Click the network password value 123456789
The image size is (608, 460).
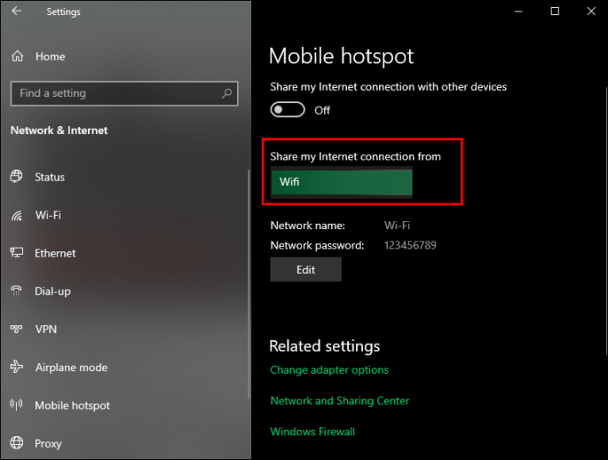coord(411,245)
